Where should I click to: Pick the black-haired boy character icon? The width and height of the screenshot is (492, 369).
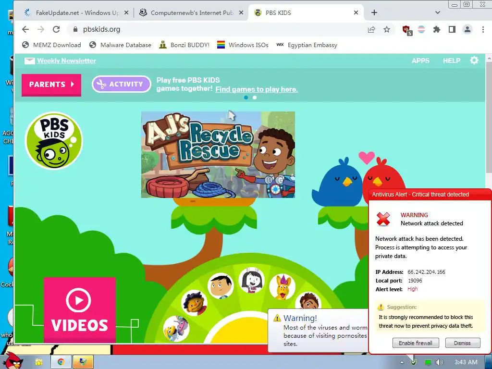point(221,286)
